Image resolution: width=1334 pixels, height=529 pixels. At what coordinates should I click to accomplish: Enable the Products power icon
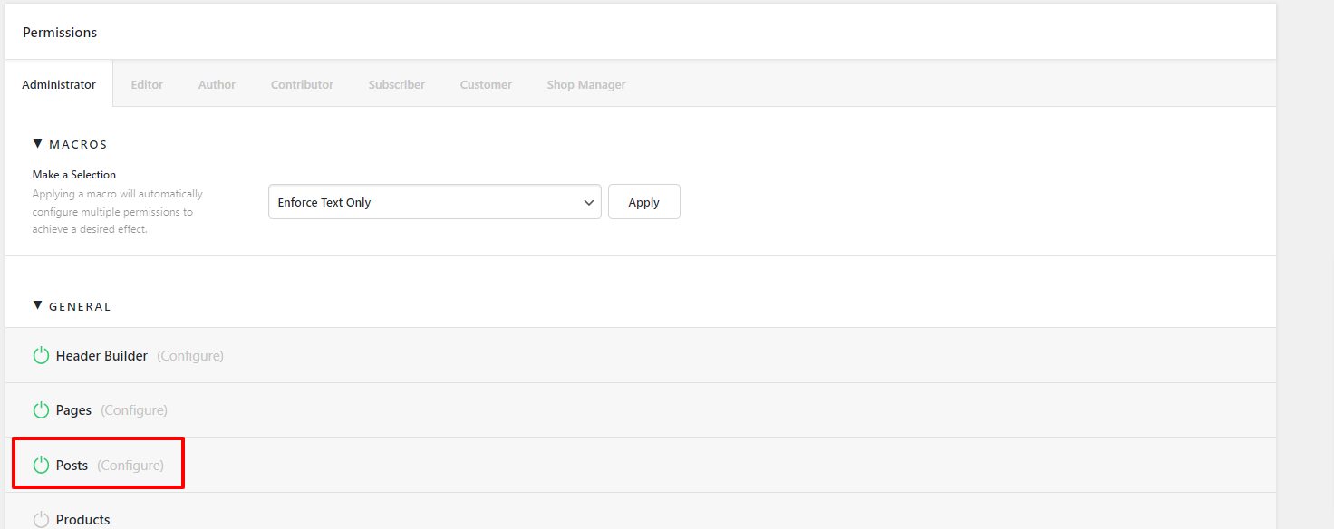click(x=41, y=519)
